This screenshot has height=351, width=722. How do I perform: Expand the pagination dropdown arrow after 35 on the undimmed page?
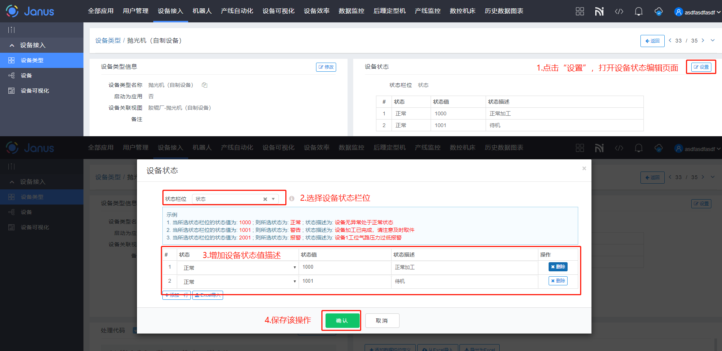(x=713, y=40)
